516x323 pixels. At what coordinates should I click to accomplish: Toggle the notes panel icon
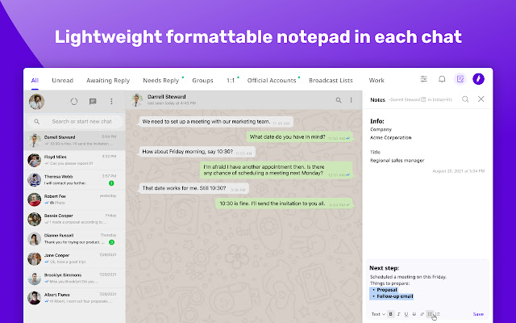tap(460, 79)
